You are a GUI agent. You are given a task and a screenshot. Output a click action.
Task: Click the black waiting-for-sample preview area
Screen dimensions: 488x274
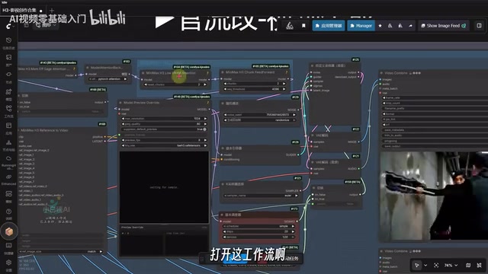164,187
